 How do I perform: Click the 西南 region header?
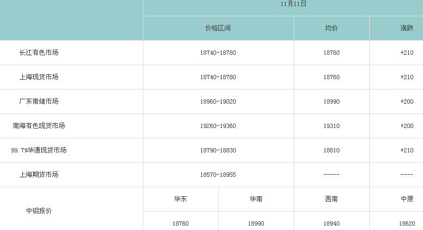click(x=331, y=199)
